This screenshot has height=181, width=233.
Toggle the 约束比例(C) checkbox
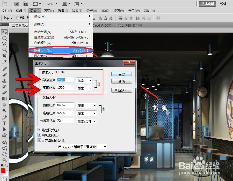pyautogui.click(x=39, y=135)
